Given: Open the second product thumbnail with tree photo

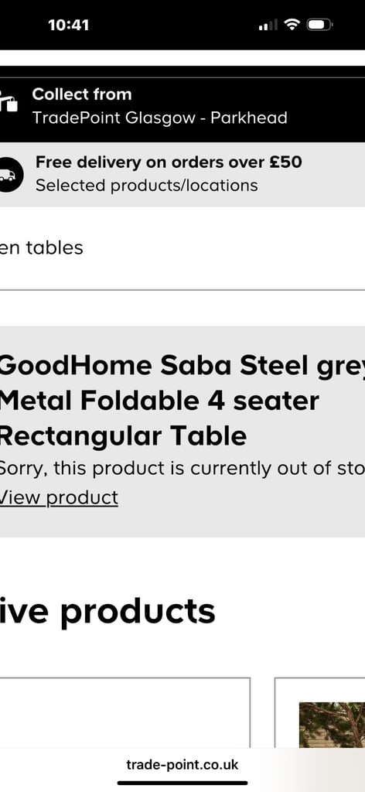Looking at the screenshot, I should [333, 725].
